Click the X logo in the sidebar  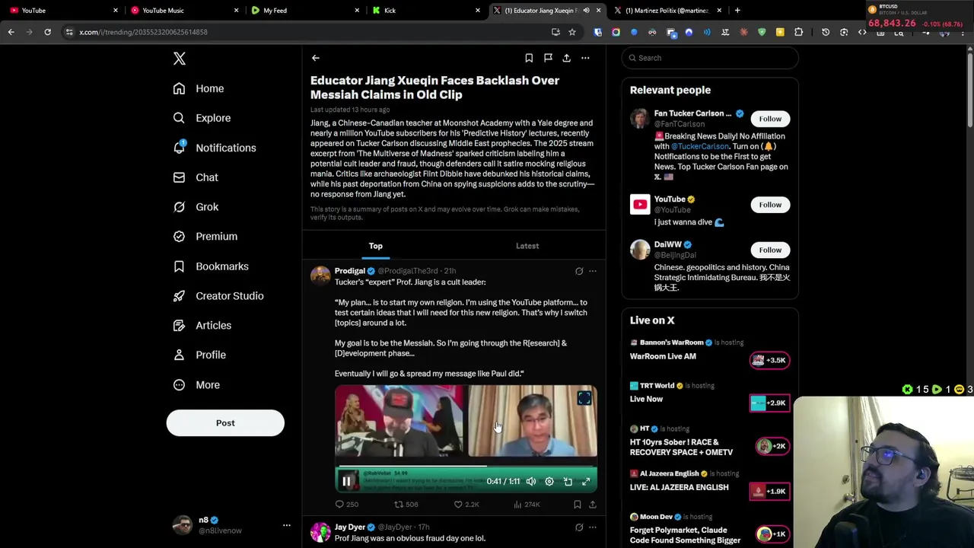tap(179, 59)
